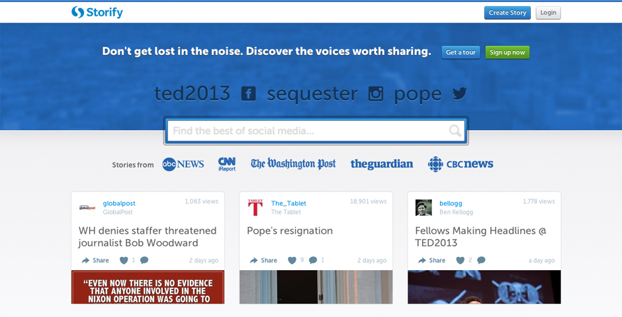Click The Tablet name under The_Tablet

tap(286, 212)
